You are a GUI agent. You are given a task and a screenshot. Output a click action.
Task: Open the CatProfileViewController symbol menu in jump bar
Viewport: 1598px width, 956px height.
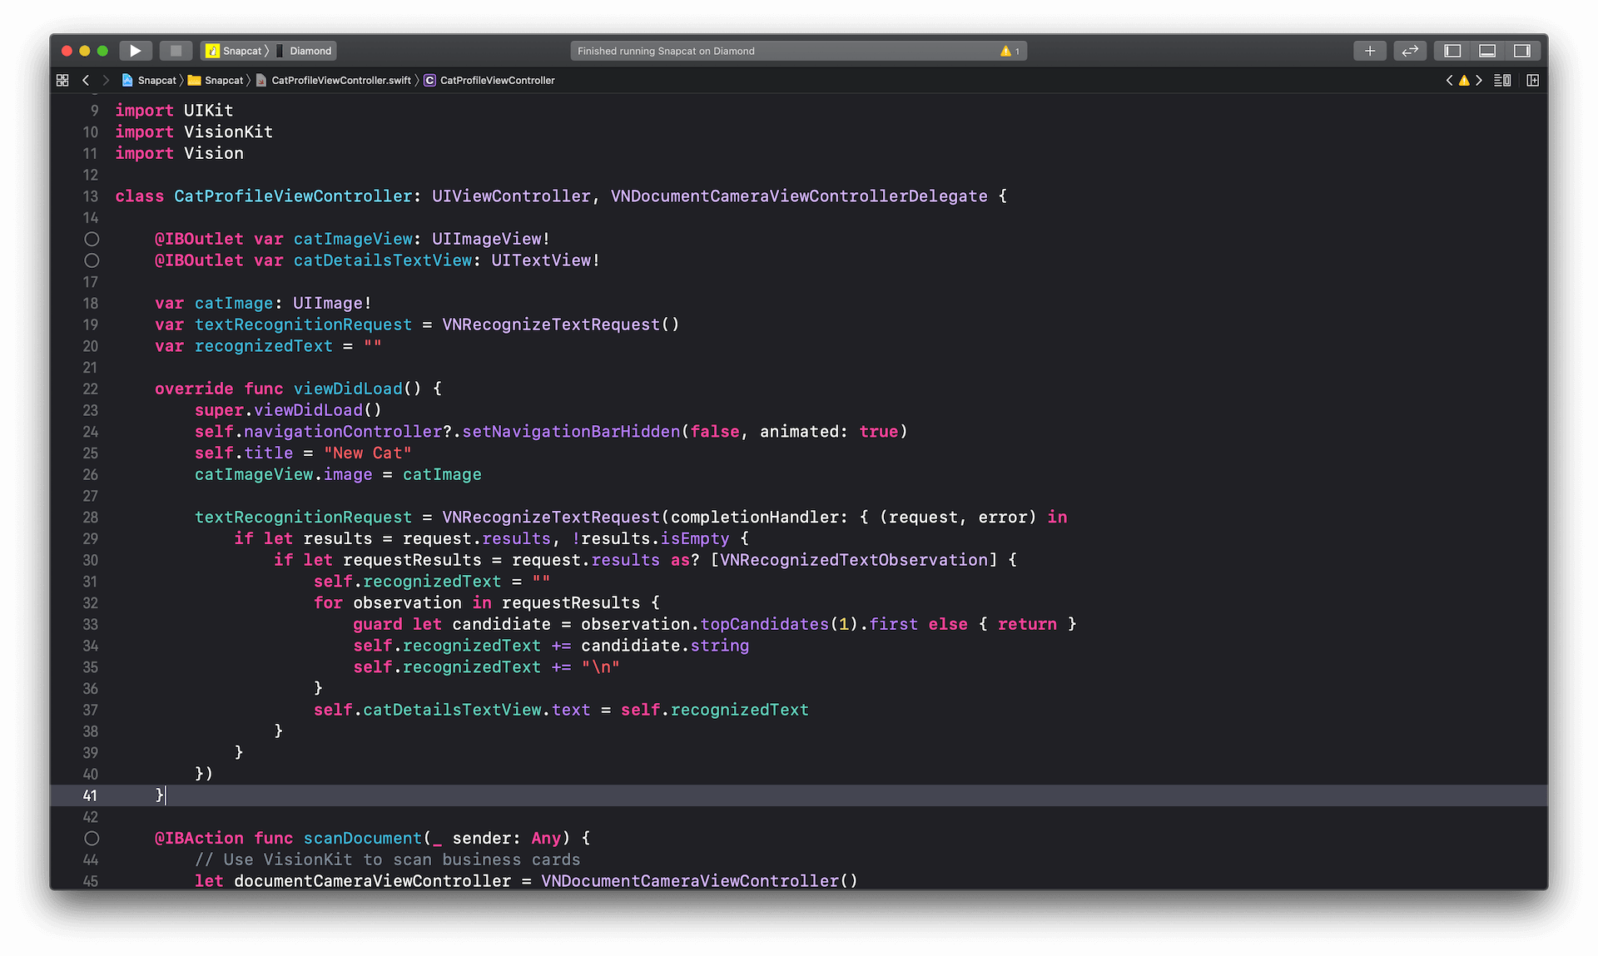(x=496, y=80)
